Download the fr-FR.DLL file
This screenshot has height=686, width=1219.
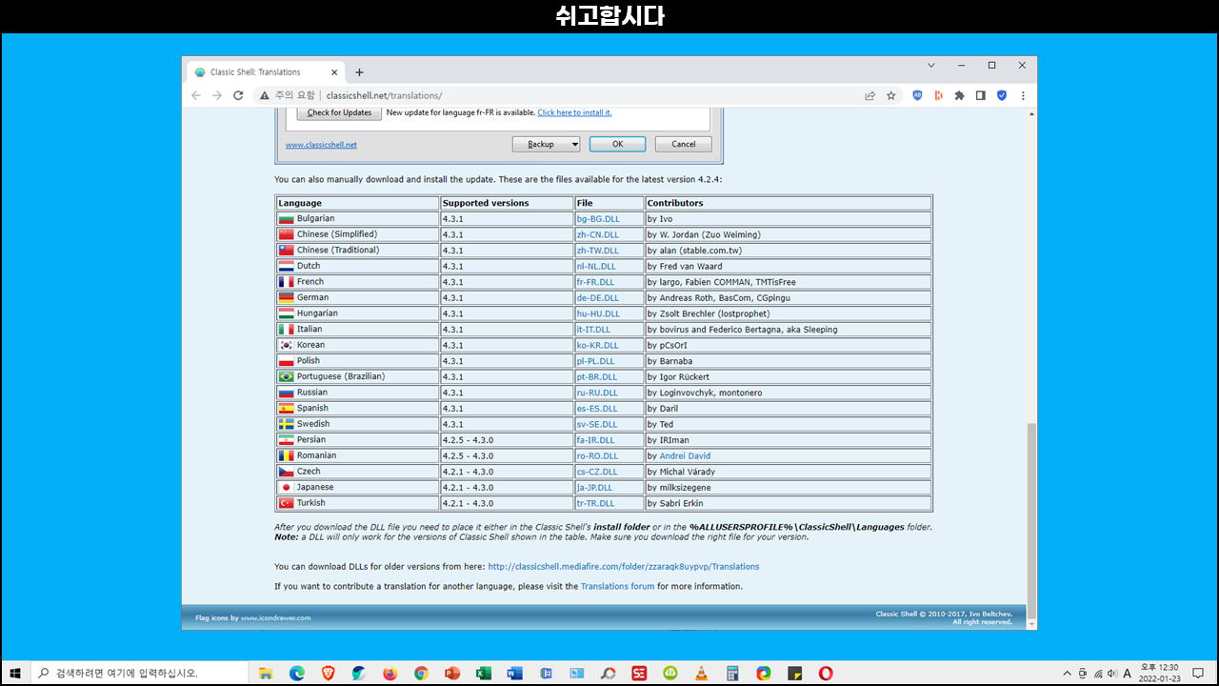[595, 282]
